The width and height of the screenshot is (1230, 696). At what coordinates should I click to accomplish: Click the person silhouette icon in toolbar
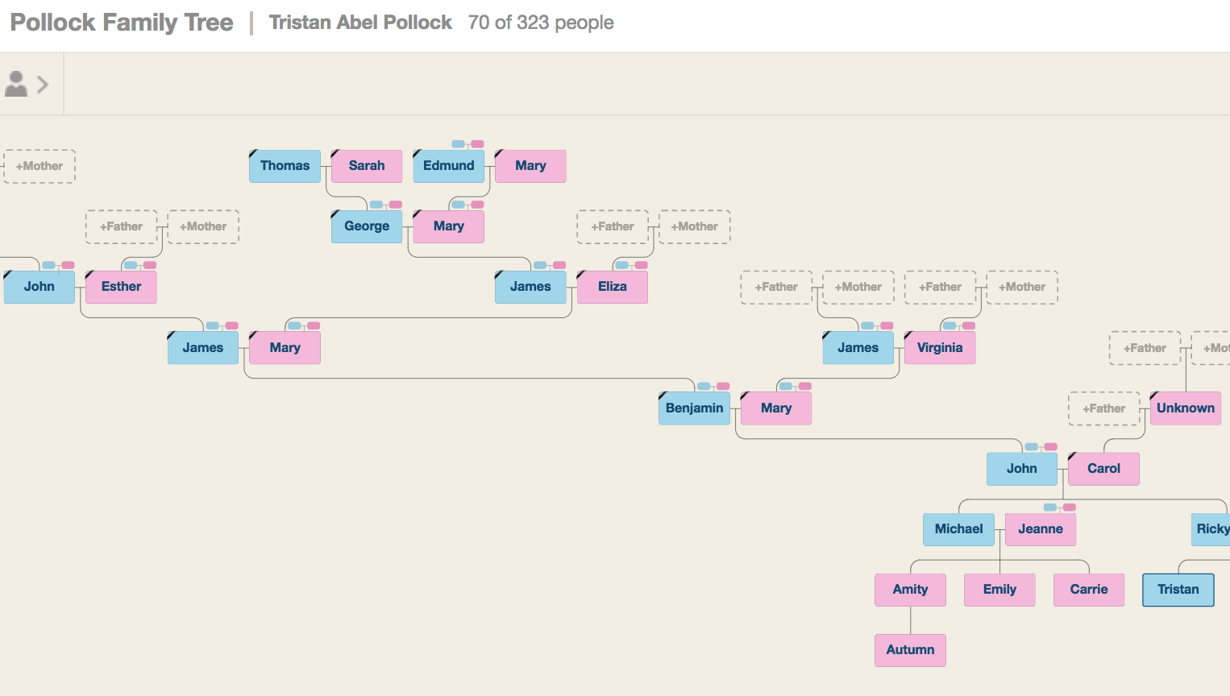click(16, 84)
